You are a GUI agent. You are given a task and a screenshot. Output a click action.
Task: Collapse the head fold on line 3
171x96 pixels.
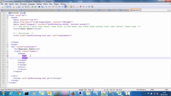point(7,18)
